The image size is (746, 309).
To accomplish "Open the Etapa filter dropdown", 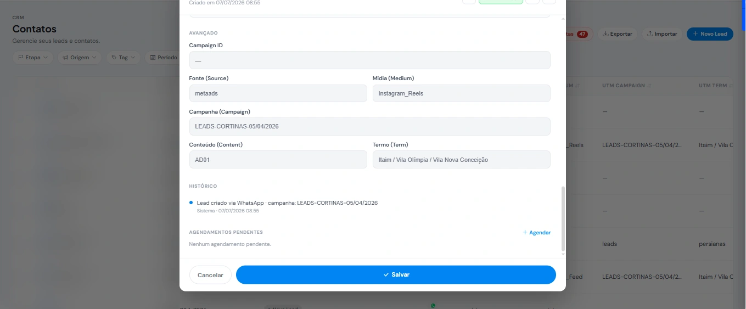I will tap(32, 57).
